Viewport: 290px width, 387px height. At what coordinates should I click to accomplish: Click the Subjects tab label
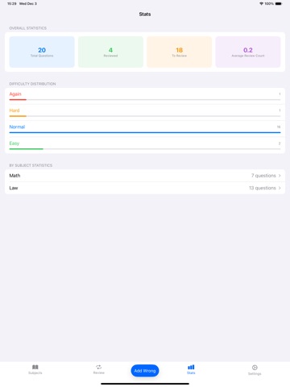coord(35,373)
